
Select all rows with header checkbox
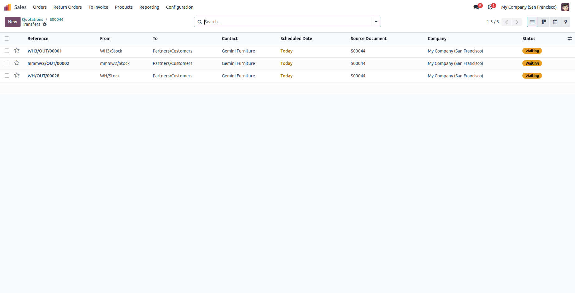(x=7, y=39)
